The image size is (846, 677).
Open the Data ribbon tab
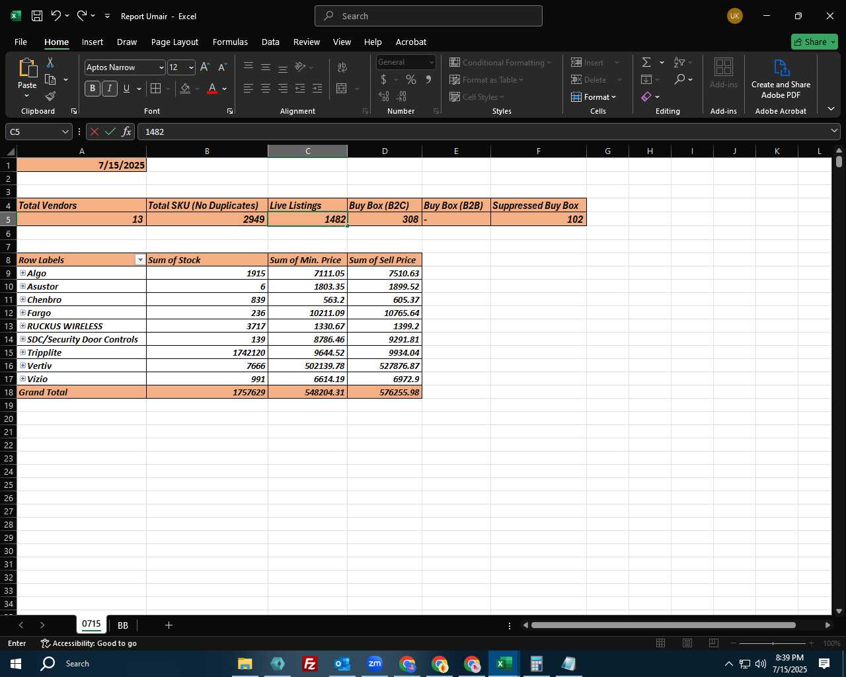pos(270,42)
